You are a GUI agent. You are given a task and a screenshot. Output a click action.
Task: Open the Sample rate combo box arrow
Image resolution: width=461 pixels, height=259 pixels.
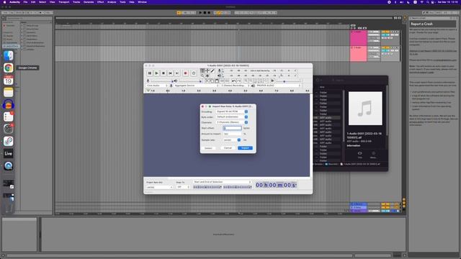[238, 140]
